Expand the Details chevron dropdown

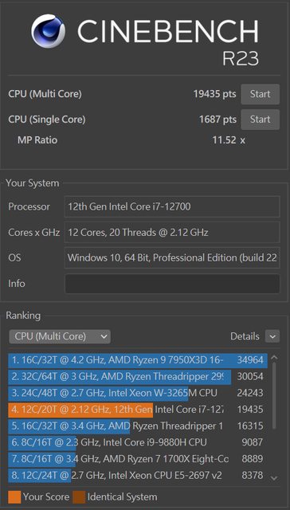(272, 336)
